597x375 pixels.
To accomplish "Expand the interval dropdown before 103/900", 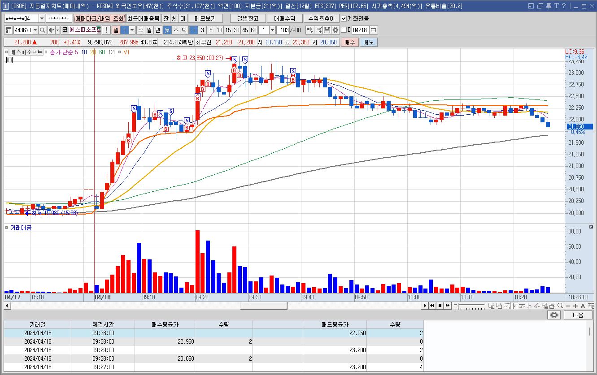I will [x=272, y=30].
